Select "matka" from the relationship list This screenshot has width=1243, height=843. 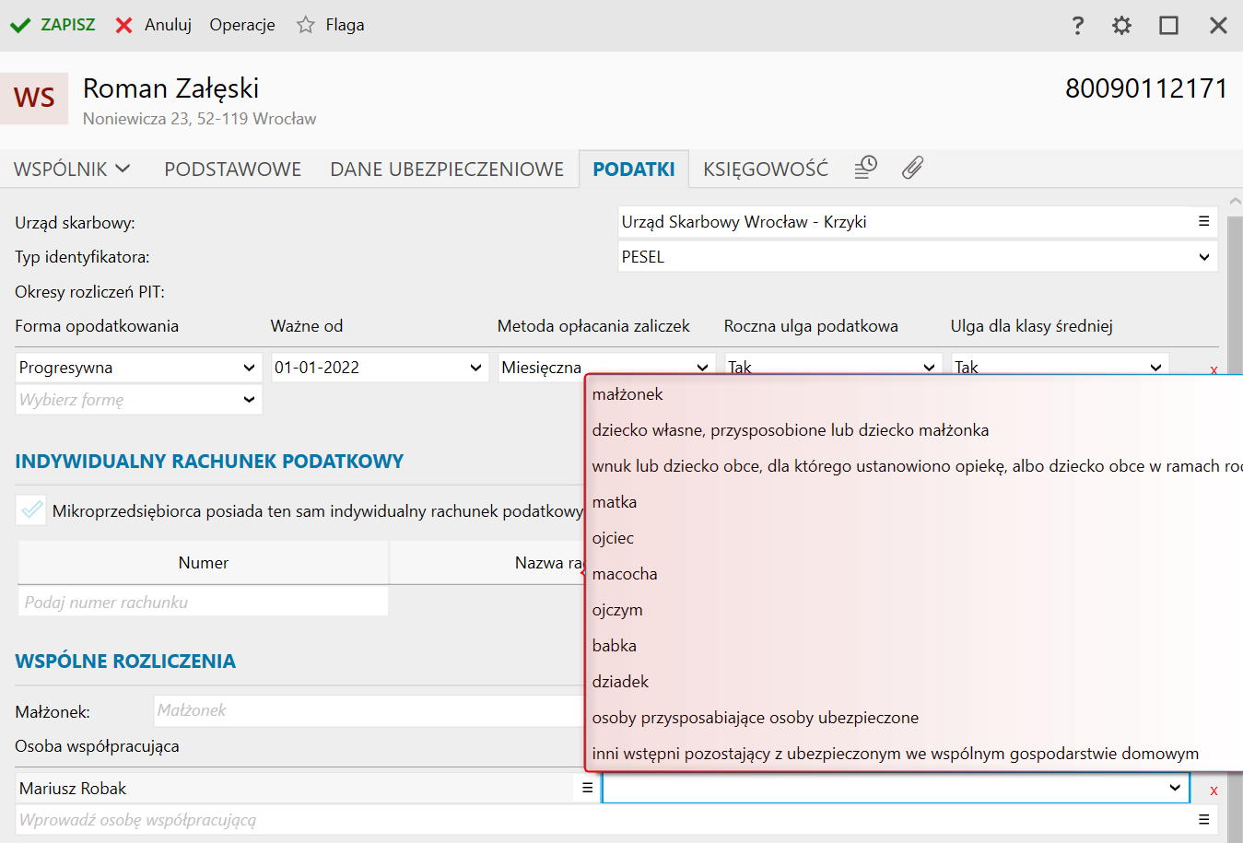(x=615, y=502)
